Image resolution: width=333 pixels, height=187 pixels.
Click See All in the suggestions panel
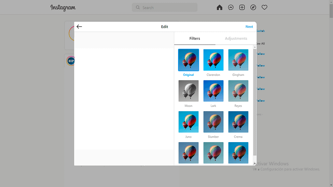260,44
